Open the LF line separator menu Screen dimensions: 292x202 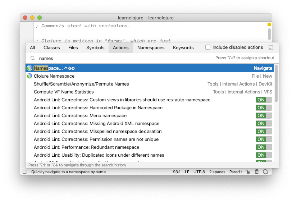(187, 172)
